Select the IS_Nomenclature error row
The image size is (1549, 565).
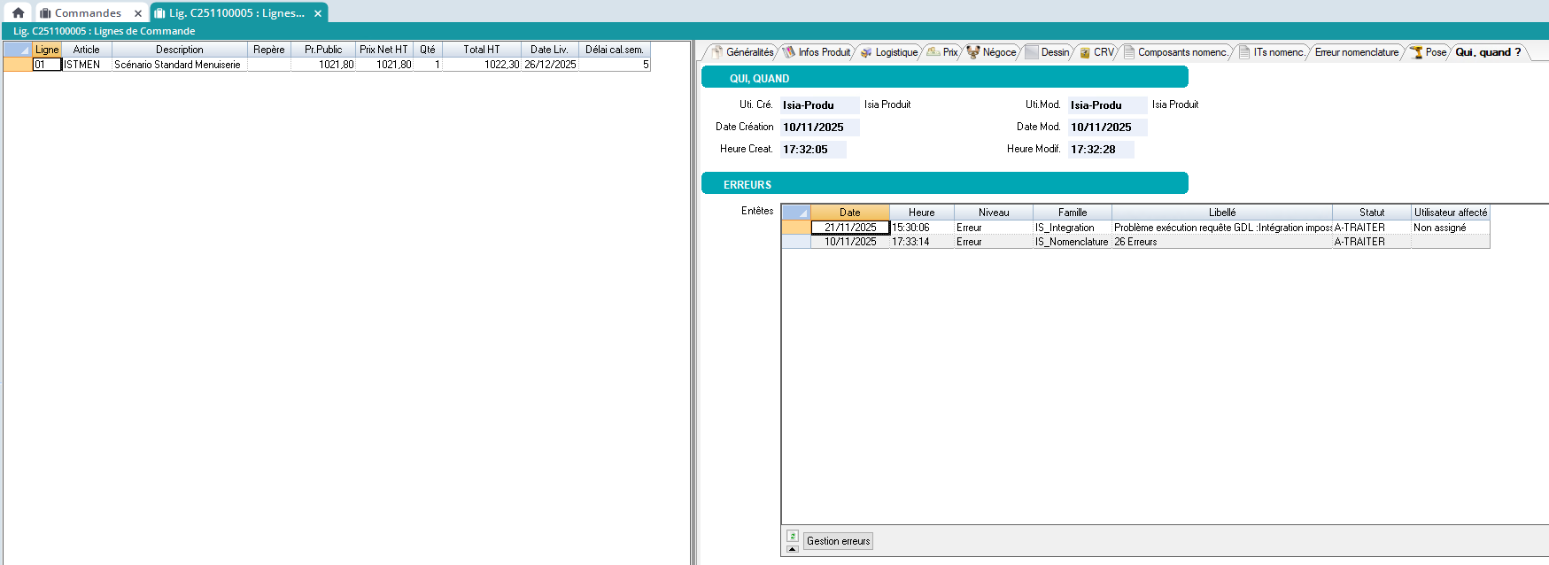click(1072, 242)
